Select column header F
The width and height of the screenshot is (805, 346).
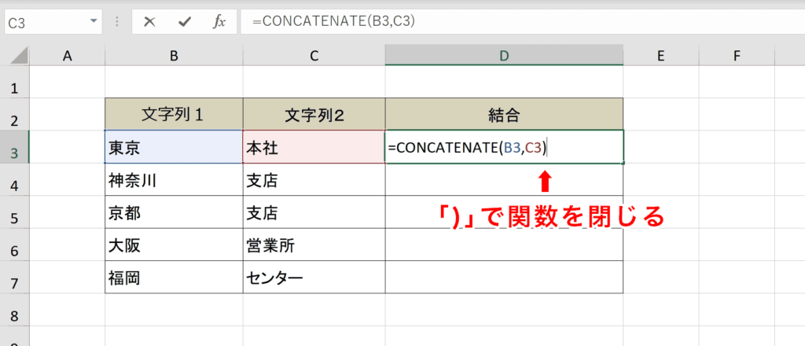pyautogui.click(x=736, y=56)
